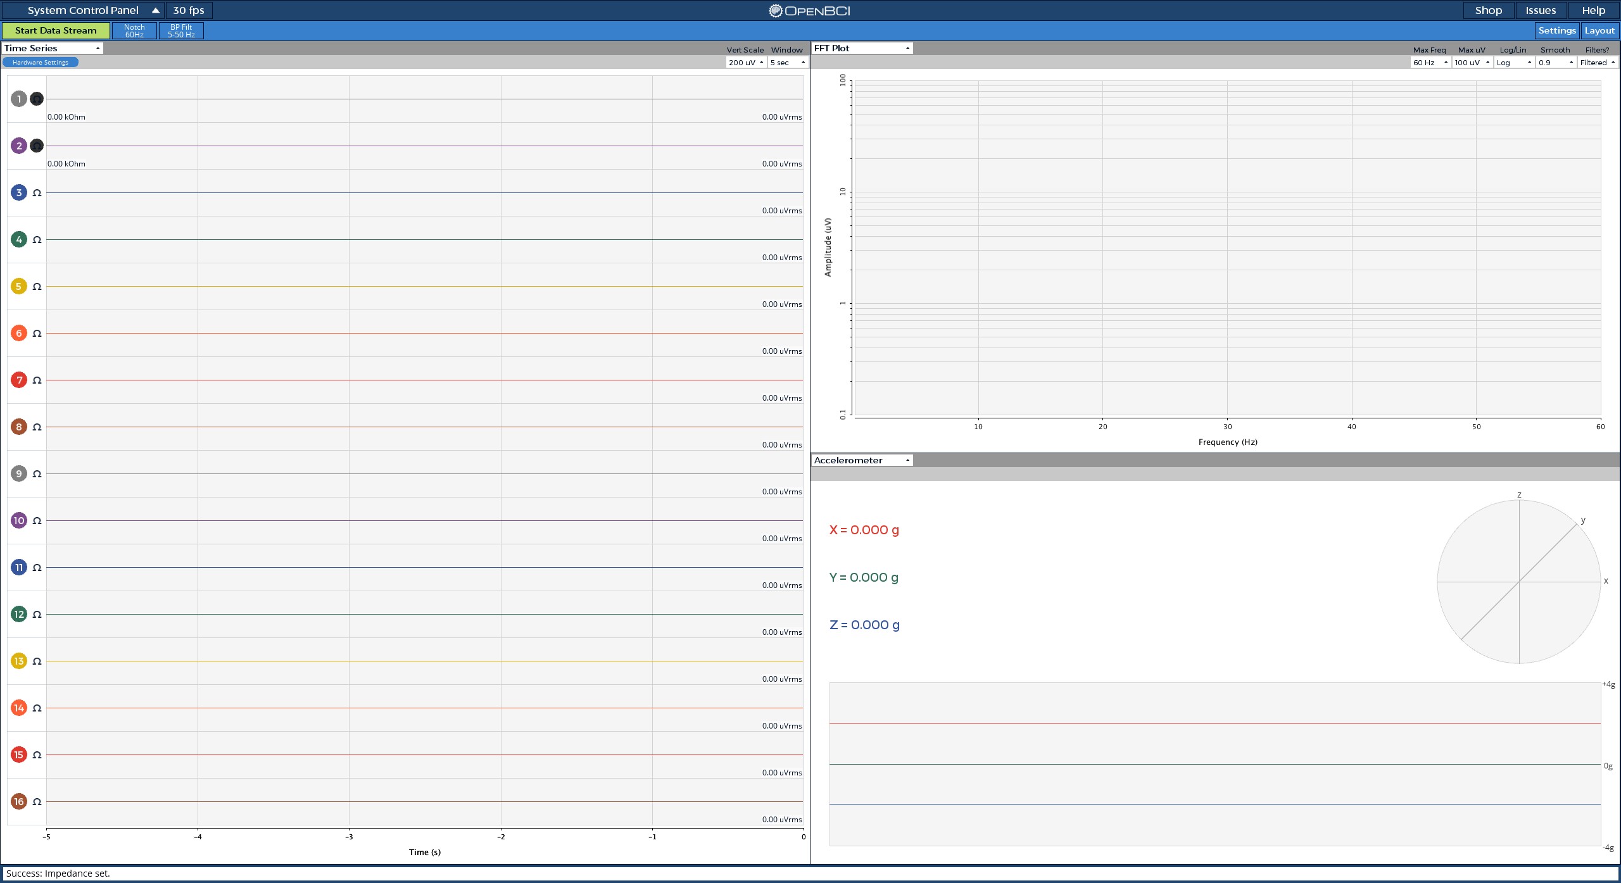
Task: Click channel 12 impedance ohm icon
Action: pos(37,614)
